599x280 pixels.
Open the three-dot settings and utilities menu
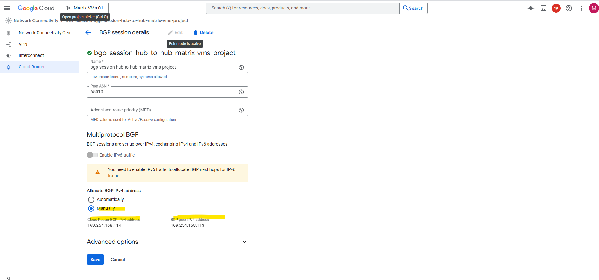(x=581, y=8)
